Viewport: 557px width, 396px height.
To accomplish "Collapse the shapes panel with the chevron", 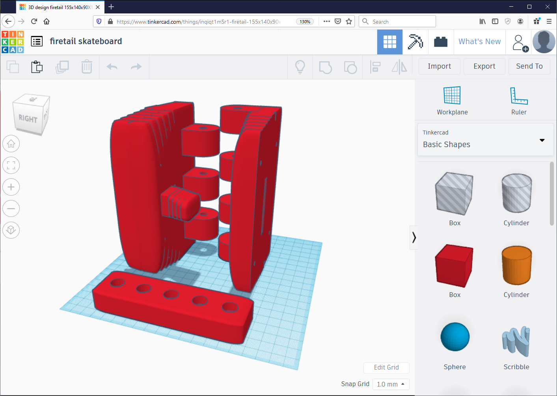I will pyautogui.click(x=414, y=237).
